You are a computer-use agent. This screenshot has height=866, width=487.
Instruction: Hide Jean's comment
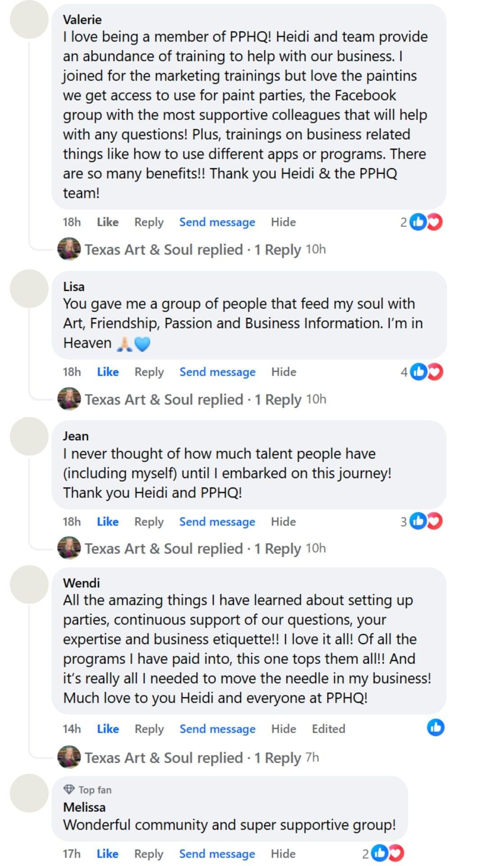[283, 521]
